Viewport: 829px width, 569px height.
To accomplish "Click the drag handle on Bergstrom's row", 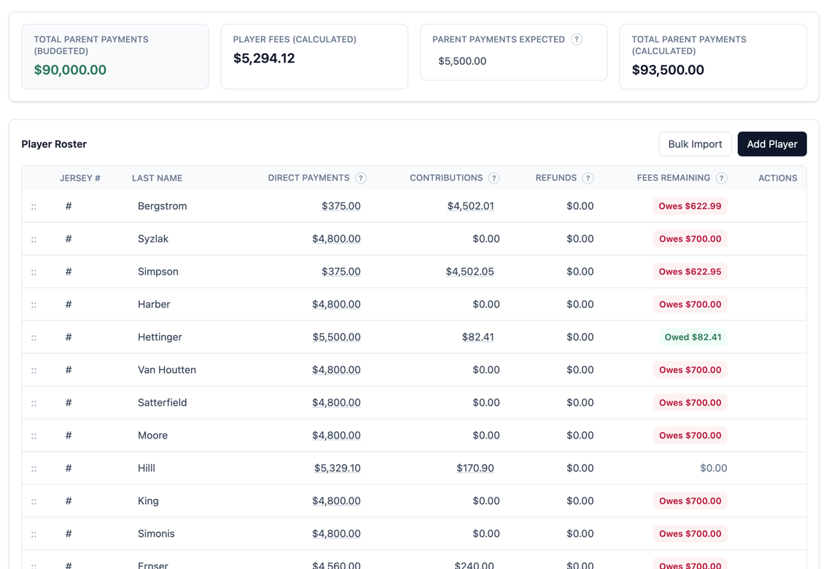I will [x=33, y=206].
